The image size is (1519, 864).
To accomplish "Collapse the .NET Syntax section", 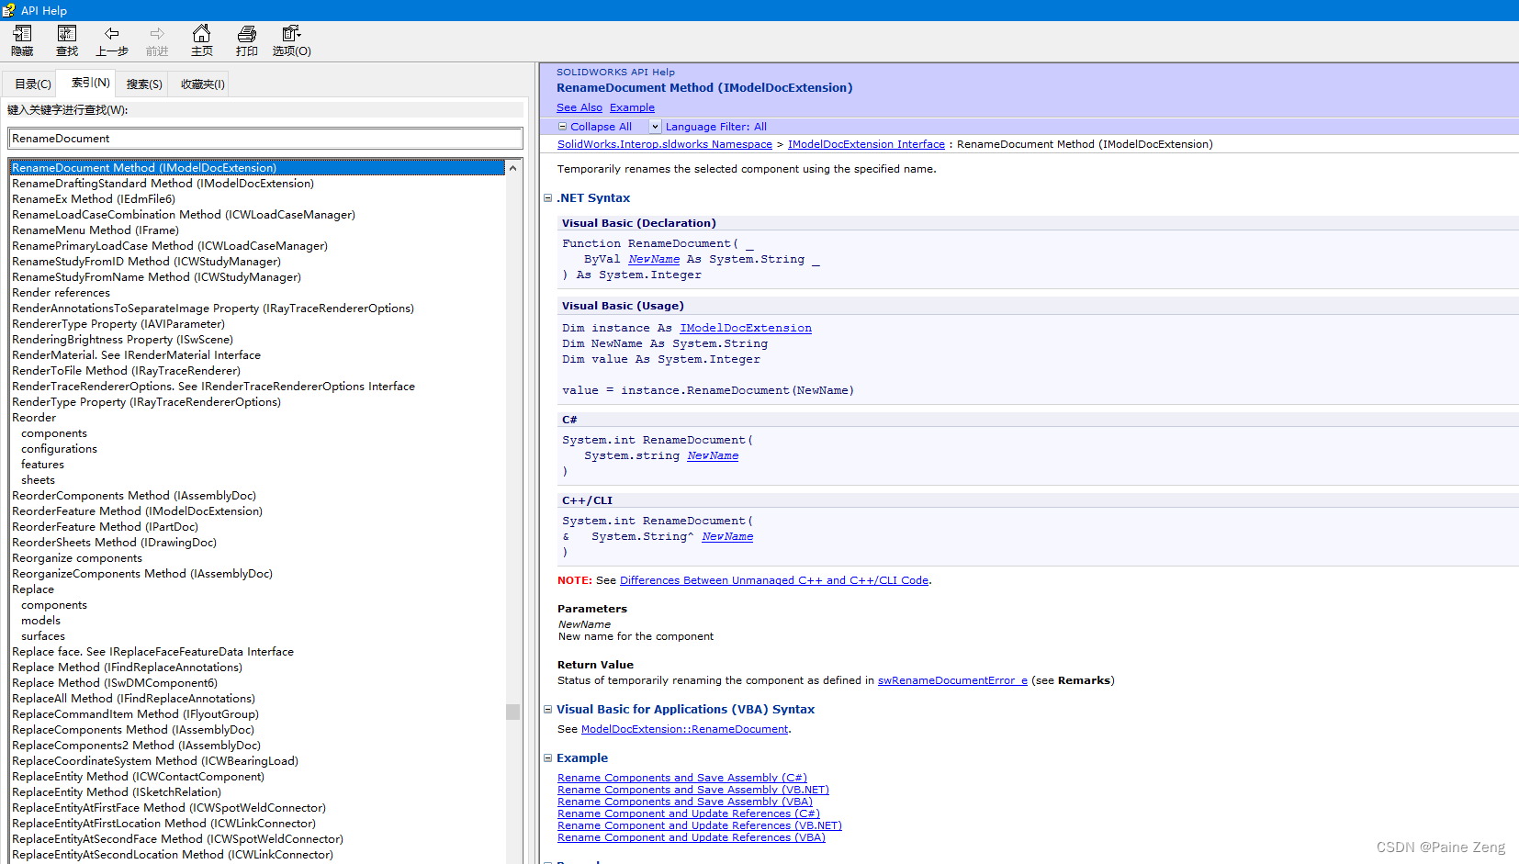I will click(548, 198).
